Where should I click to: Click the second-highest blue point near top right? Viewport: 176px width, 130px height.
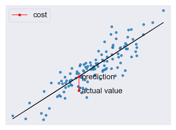[153, 22]
